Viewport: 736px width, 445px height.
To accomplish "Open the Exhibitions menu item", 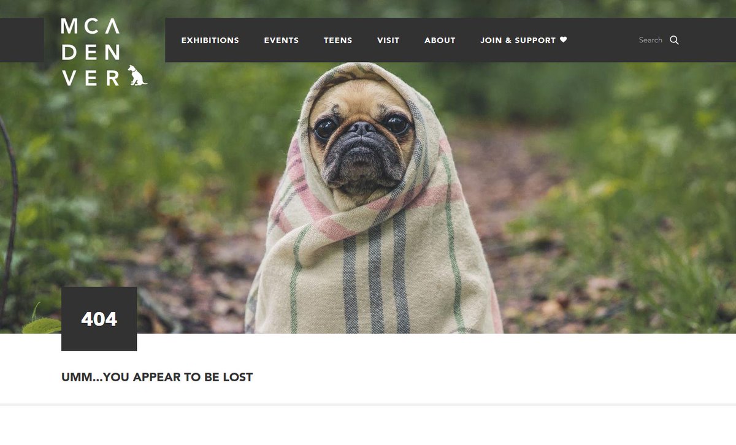I will (210, 40).
